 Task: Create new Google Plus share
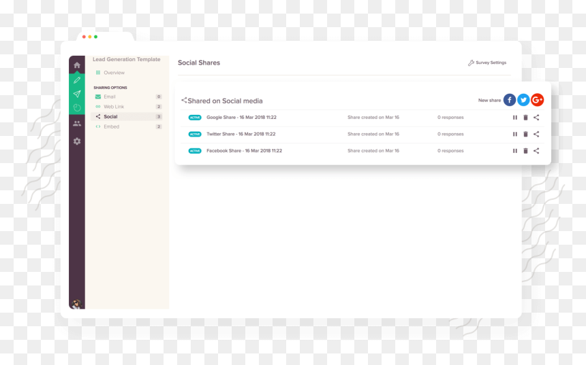(x=537, y=100)
